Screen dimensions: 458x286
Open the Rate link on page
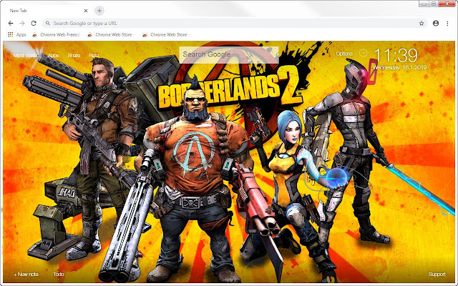(x=94, y=56)
